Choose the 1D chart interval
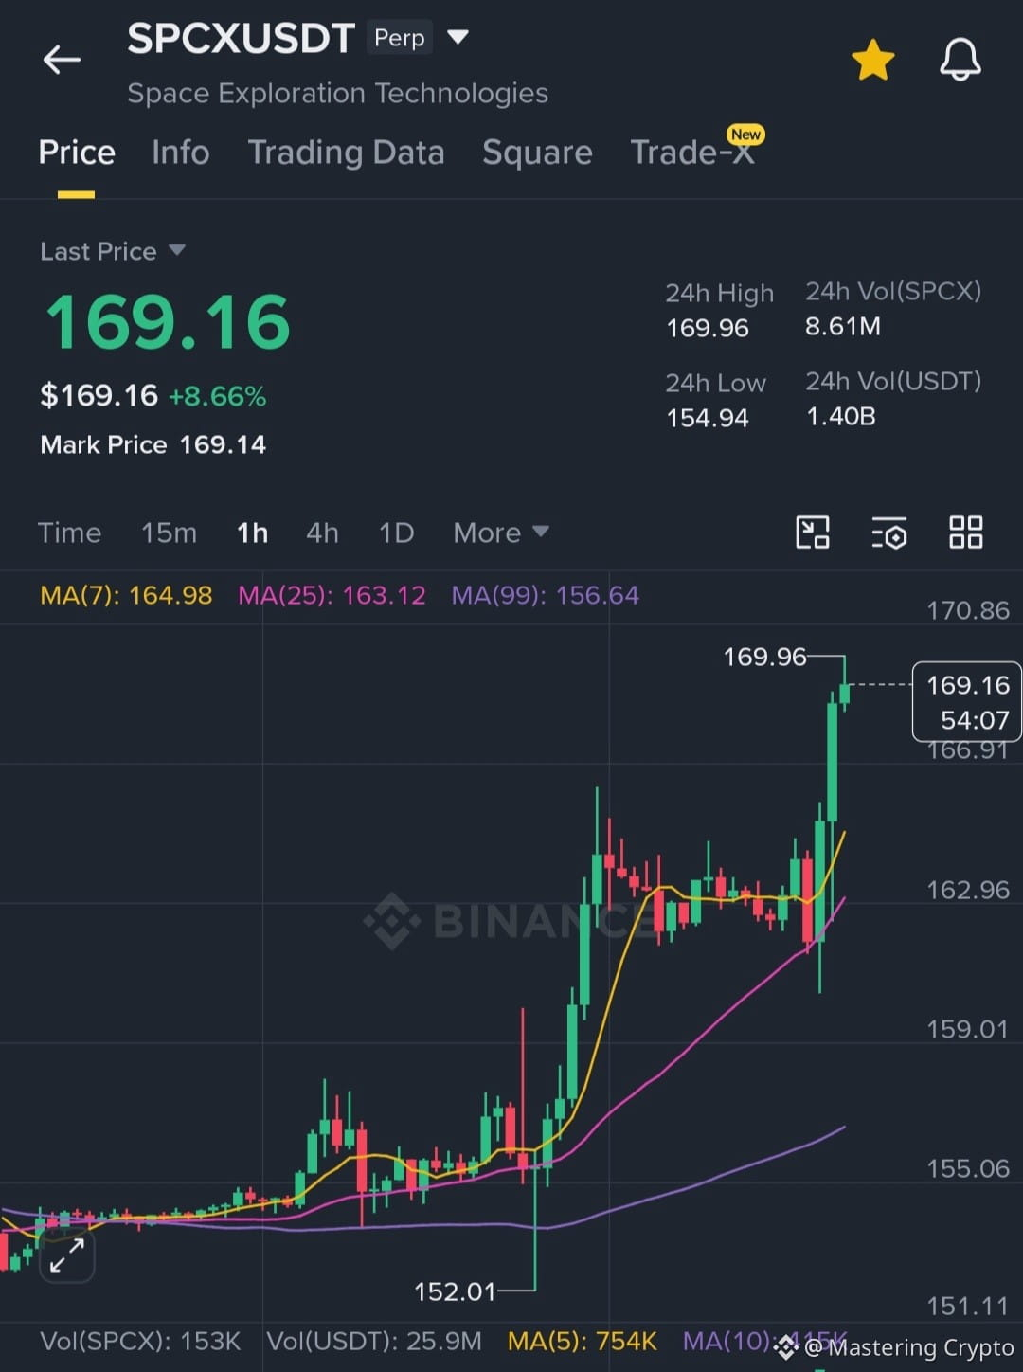Screen dimensions: 1023x1372 click(x=396, y=533)
